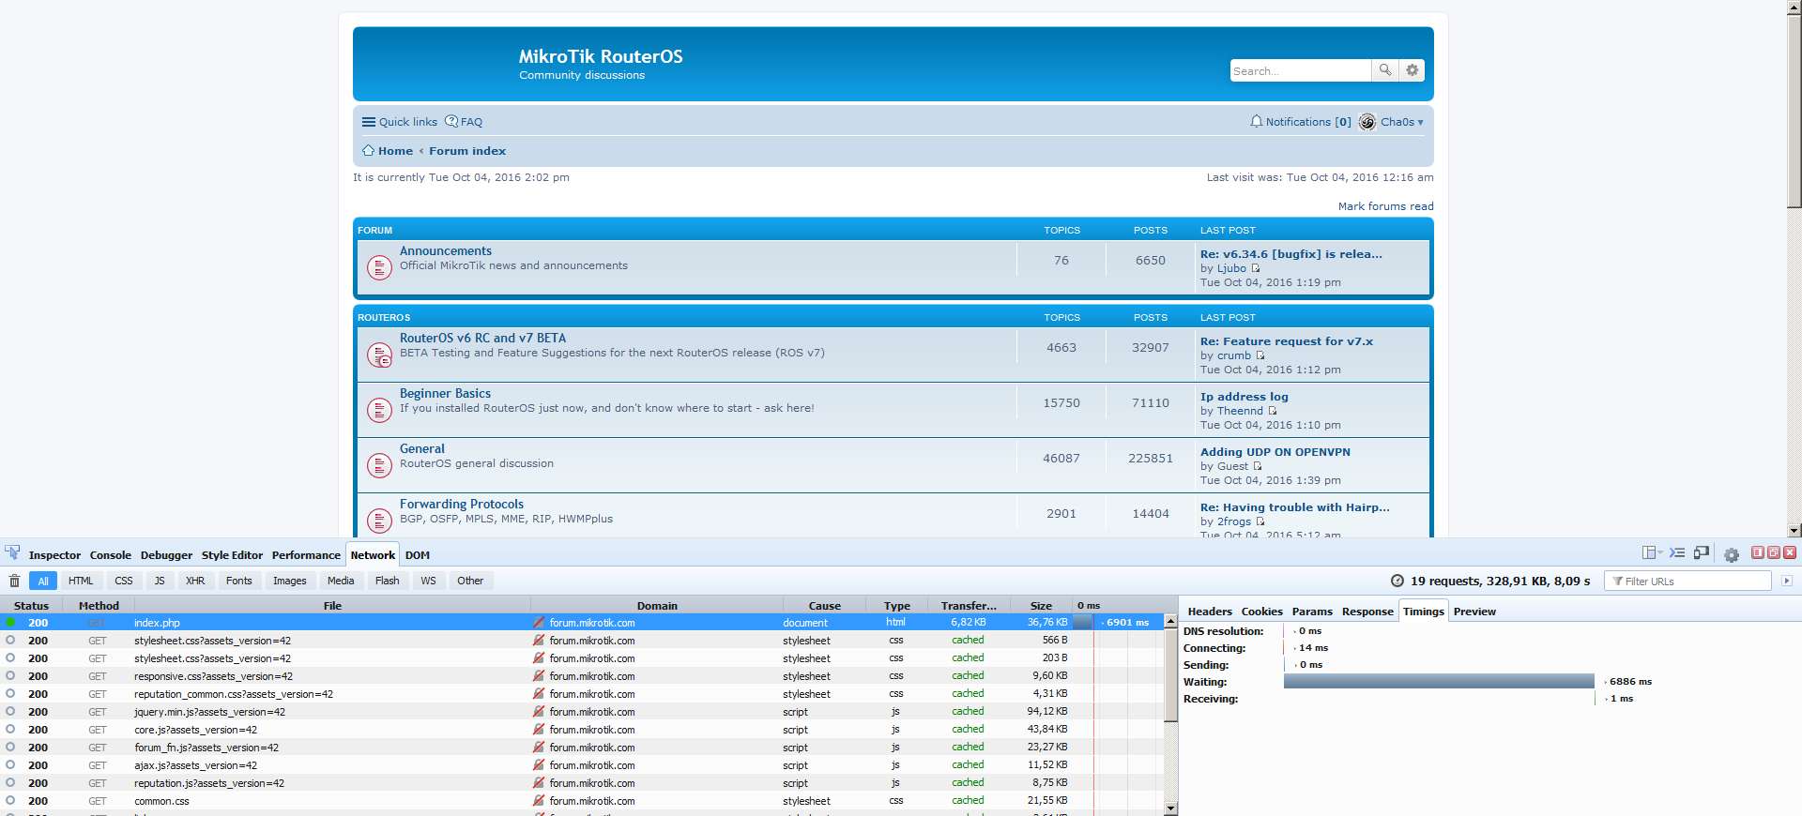Toggle the HTML request filter
Screen dimensions: 1802x816
81,582
